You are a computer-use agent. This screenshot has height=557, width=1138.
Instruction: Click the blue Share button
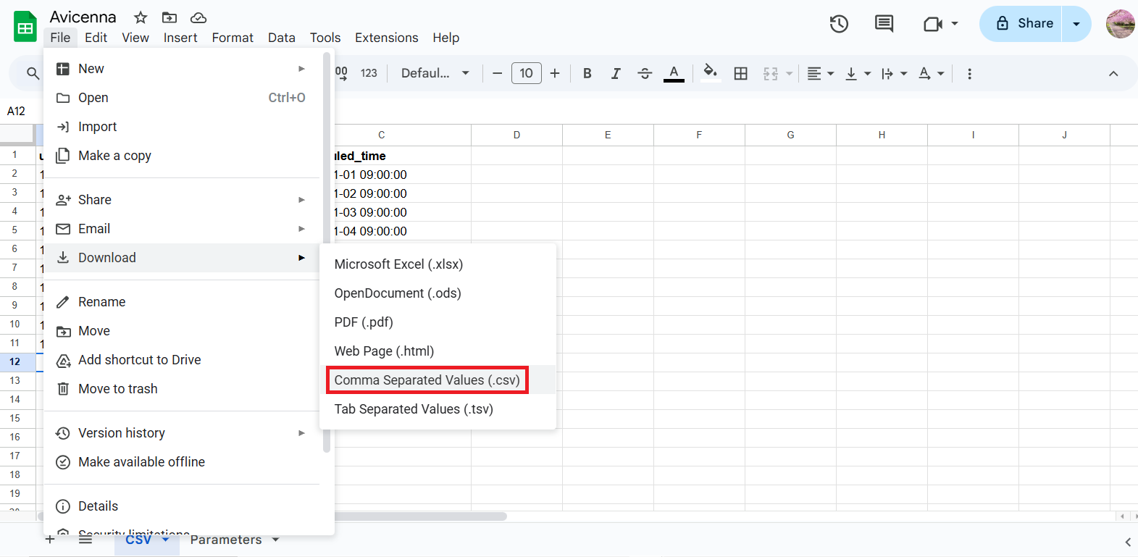pos(1023,24)
